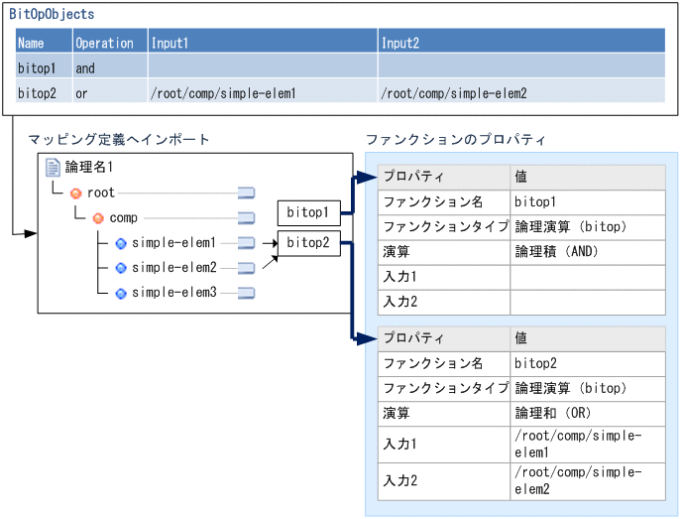Click the simple-elem3 blue element icon
Viewport: 681px width, 519px height.
point(121,293)
